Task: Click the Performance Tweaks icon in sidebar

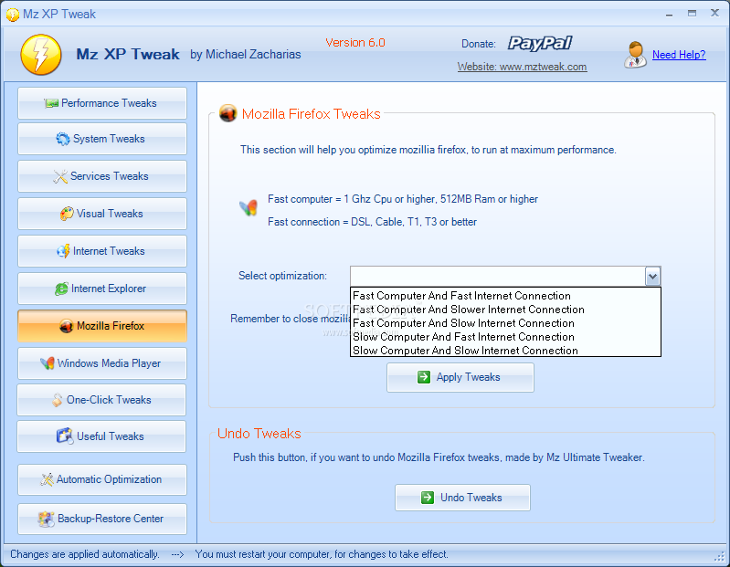Action: coord(51,103)
